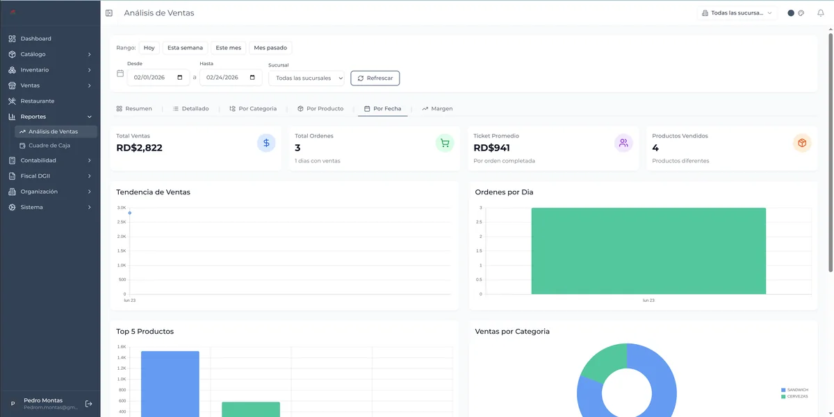Click the page vertical scrollbar

831,153
